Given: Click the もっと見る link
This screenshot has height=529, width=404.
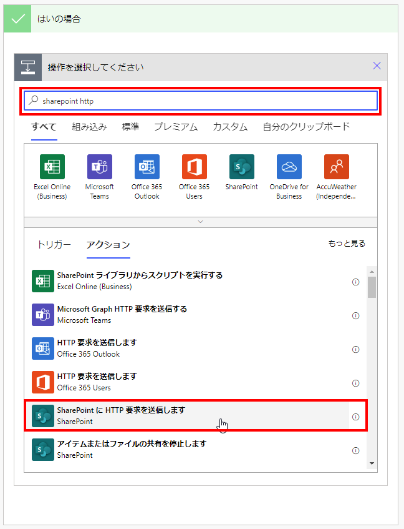Looking at the screenshot, I should [347, 243].
